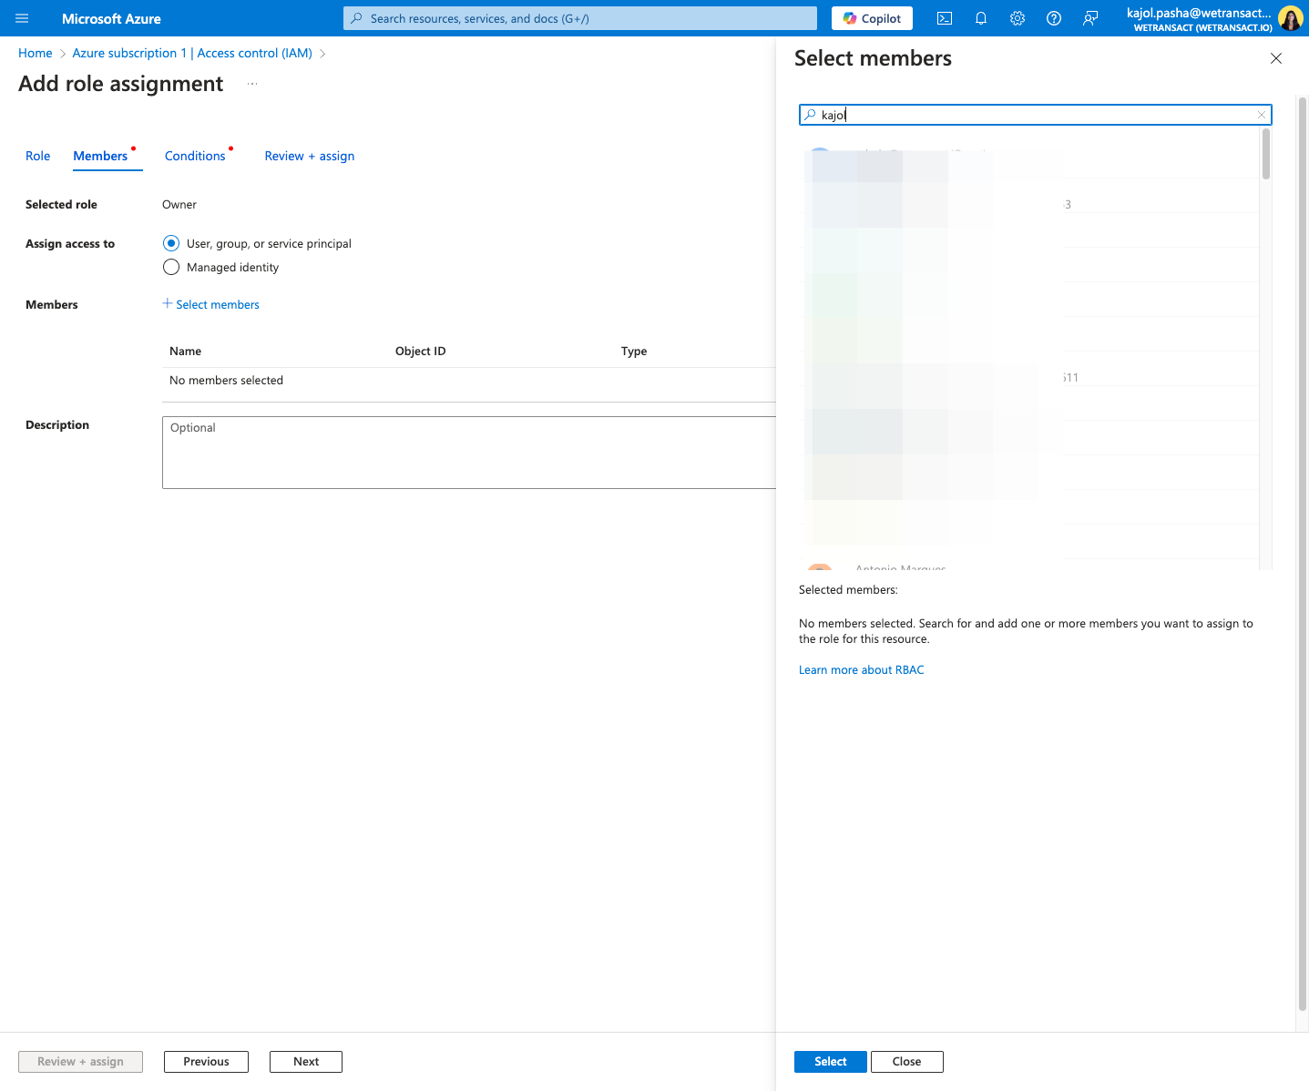Click the Close button in members panel
Screen dimensions: 1309x1091
click(907, 1062)
